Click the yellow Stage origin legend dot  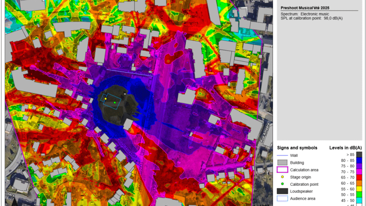coord(283,177)
